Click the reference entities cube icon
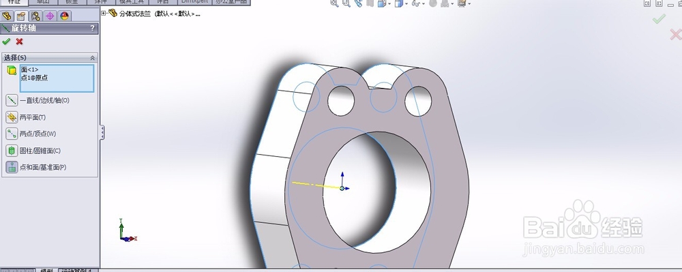 (12, 70)
